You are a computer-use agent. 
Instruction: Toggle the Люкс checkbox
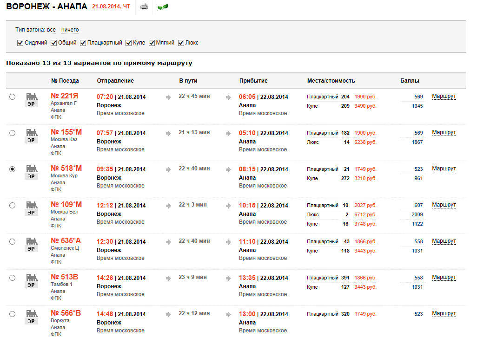[x=181, y=43]
